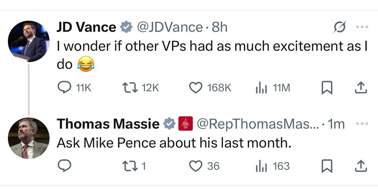Share Thomas Massie's reply

(x=361, y=166)
